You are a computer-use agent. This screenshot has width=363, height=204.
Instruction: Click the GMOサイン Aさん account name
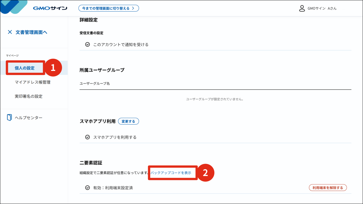tap(322, 8)
